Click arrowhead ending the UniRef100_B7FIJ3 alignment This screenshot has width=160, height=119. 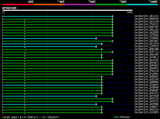coord(113,52)
